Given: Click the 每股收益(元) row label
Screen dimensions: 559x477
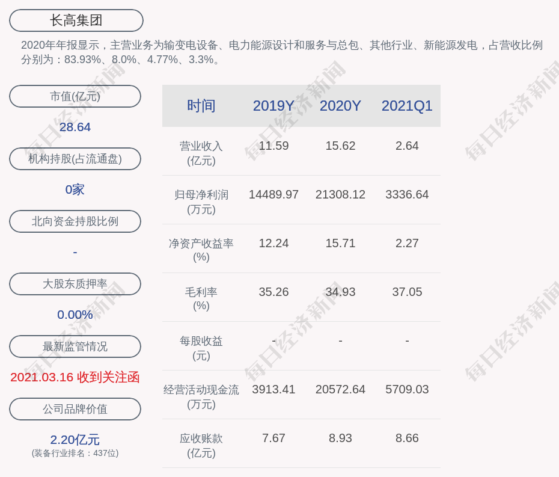Looking at the screenshot, I should (x=201, y=348).
